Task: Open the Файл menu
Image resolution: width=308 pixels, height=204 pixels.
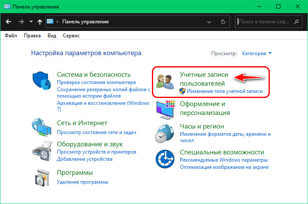Action: pos(11,36)
